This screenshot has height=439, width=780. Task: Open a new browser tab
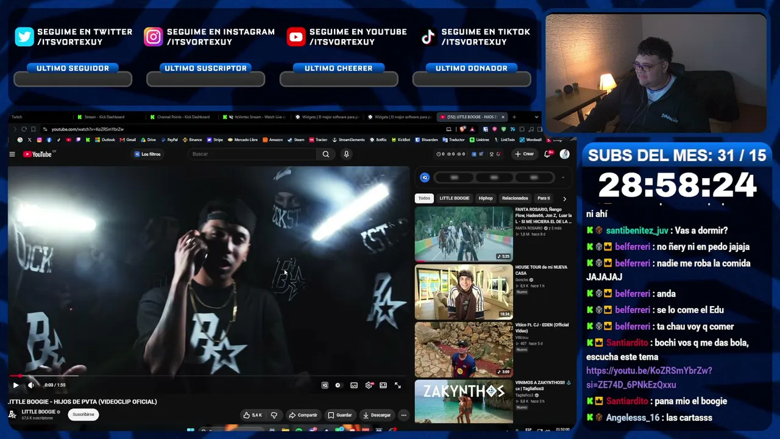[514, 117]
